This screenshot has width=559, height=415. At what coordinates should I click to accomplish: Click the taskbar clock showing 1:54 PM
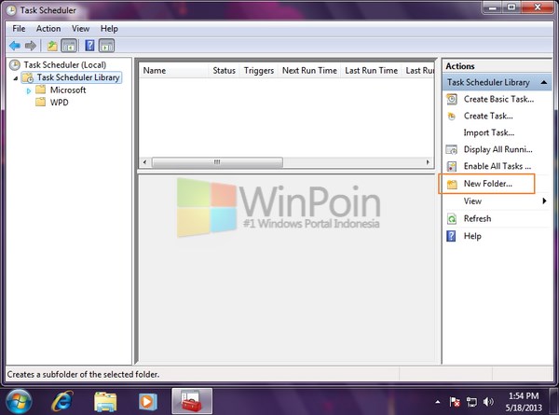click(524, 402)
